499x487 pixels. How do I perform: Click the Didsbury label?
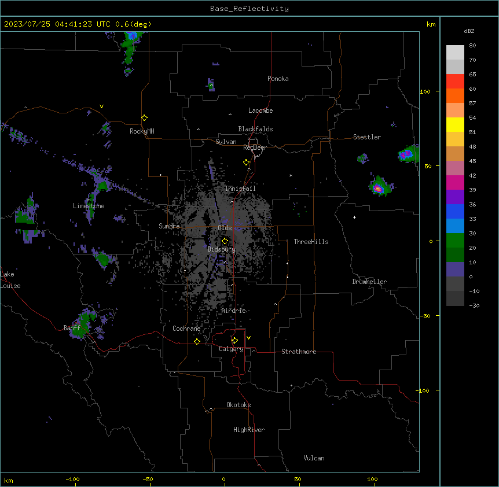click(x=222, y=249)
